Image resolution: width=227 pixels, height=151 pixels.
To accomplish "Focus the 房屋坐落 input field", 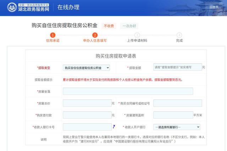I will point(128,91).
